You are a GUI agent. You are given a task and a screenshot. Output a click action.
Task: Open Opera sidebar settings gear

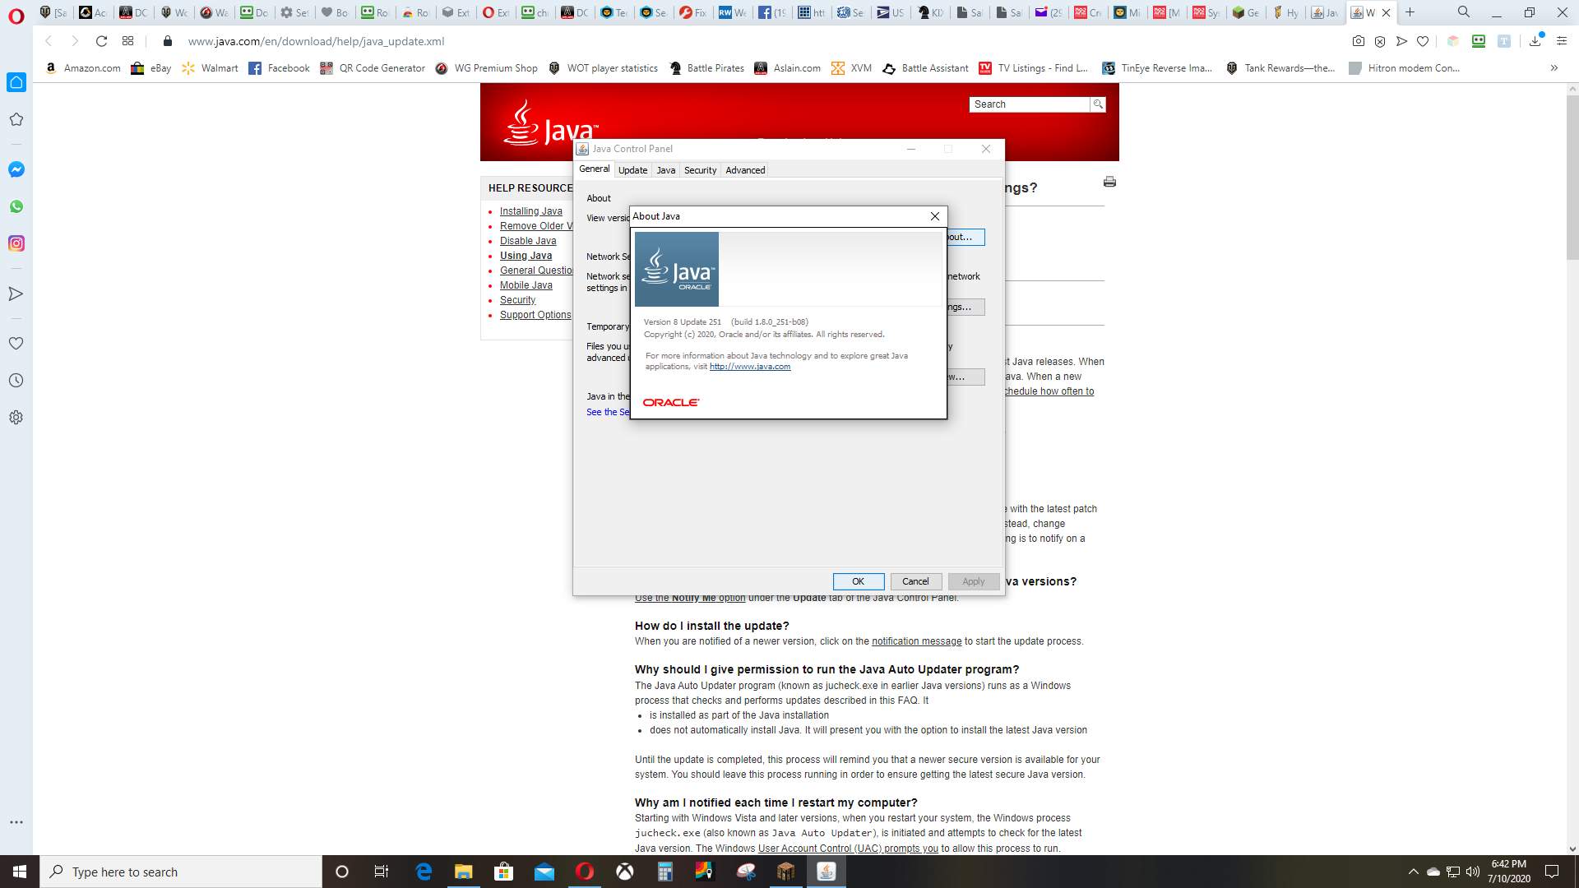coord(16,418)
